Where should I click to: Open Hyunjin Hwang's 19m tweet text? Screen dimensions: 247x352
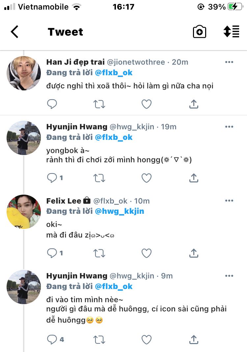point(119,156)
